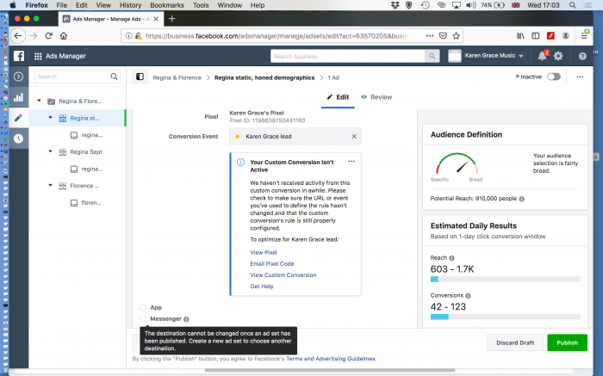Reload the page in Firefox
Image resolution: width=603 pixels, height=376 pixels.
tap(48, 36)
